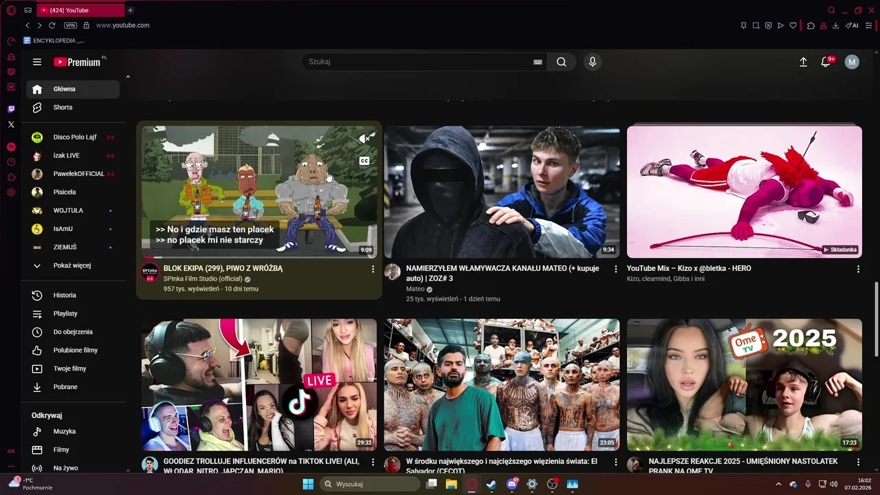Click the YouTube Premium logo
This screenshot has height=495, width=880.
(78, 62)
